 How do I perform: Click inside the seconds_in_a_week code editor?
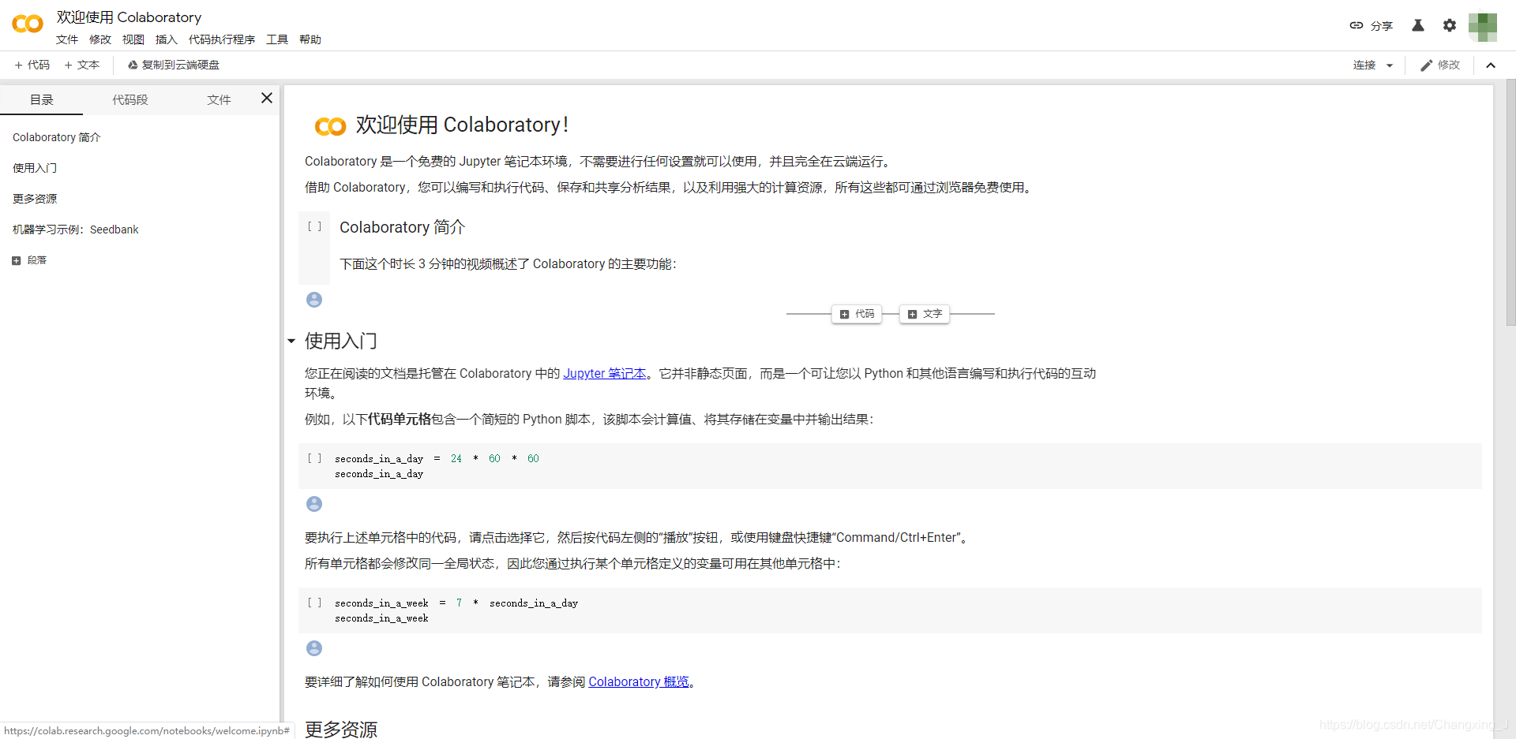[x=904, y=610]
